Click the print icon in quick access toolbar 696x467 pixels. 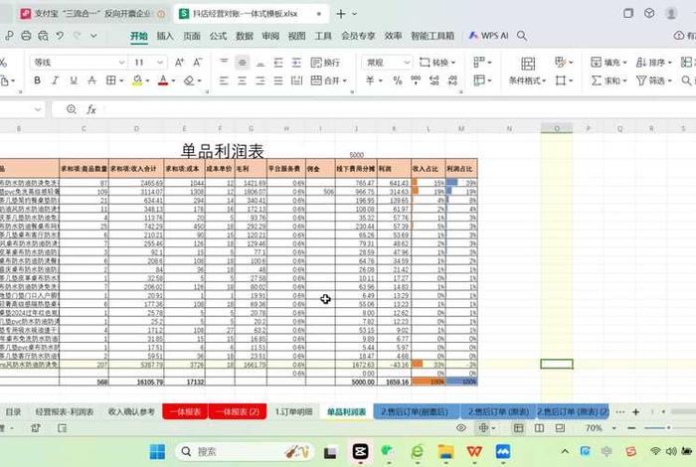click(x=26, y=36)
